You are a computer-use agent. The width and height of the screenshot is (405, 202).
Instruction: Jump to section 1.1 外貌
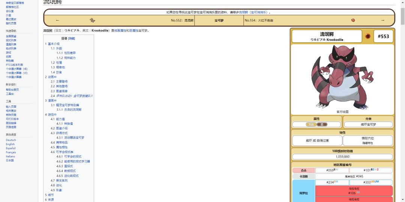56,48
